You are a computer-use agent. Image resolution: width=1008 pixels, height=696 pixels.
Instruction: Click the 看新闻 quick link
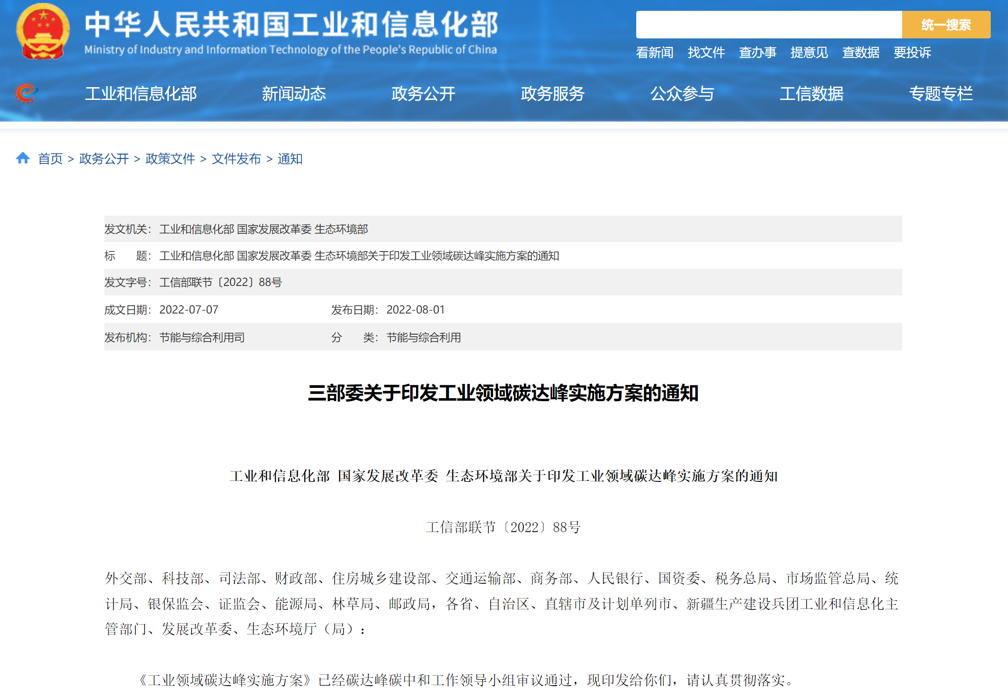click(654, 53)
